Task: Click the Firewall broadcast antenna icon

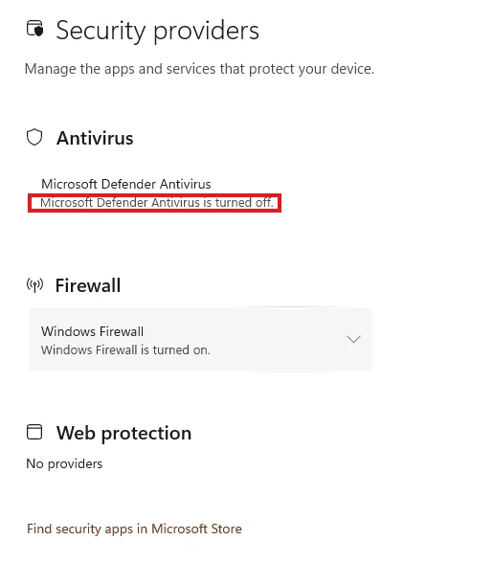Action: (34, 285)
